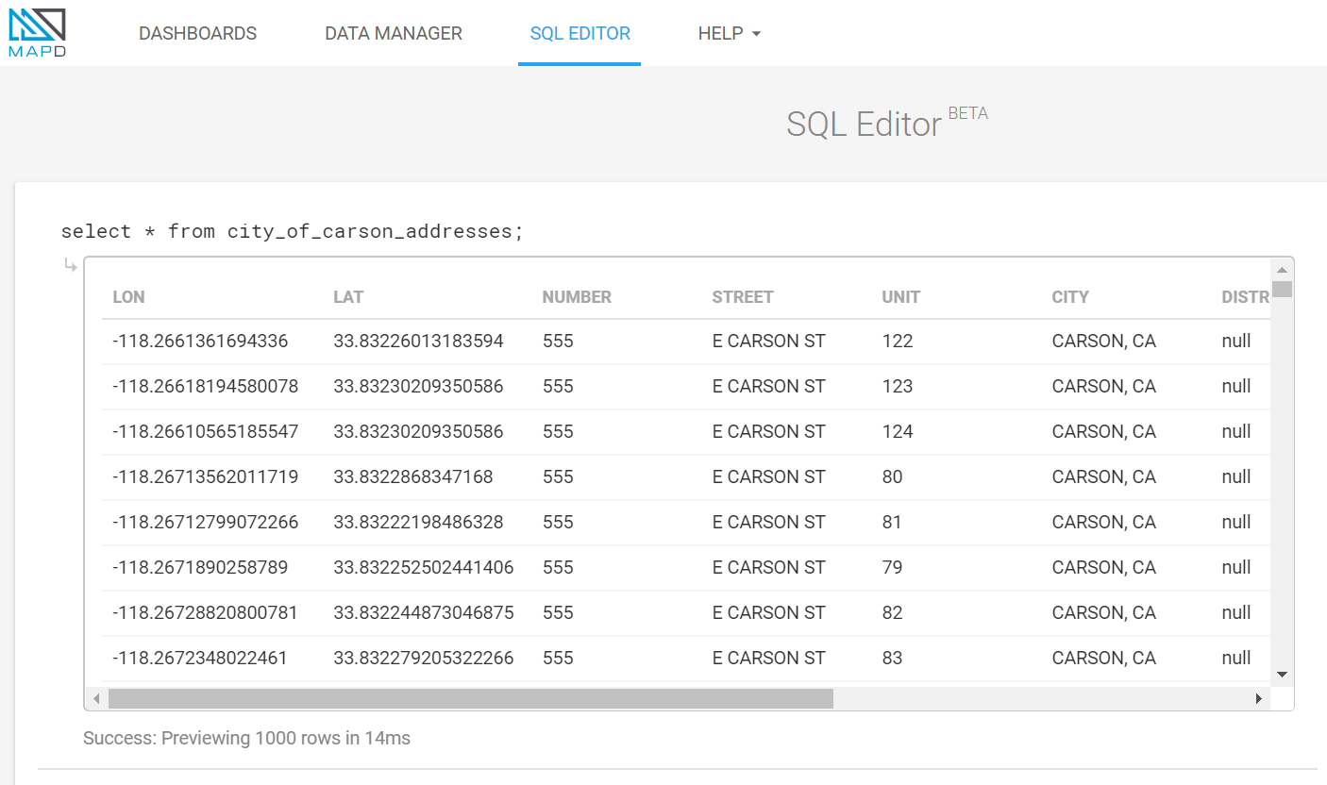
Task: Click the NUMBER column header
Action: pos(577,297)
